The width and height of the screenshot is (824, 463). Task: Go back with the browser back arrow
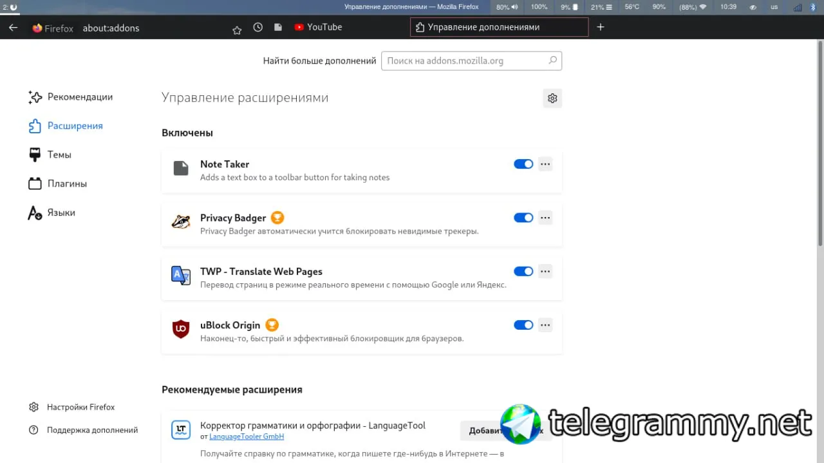(x=13, y=28)
